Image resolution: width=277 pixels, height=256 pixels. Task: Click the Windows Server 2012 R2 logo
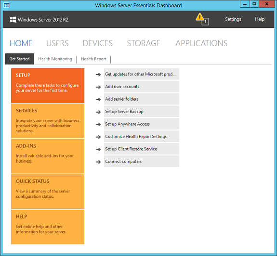(39, 20)
